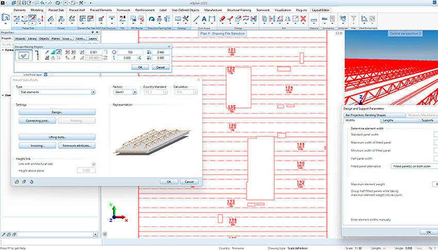
Task: Click the text 'A' icon in Quick Access
Action: tap(204, 20)
